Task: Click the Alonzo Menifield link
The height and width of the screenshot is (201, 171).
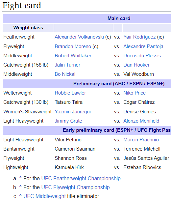Action: (x=141, y=121)
